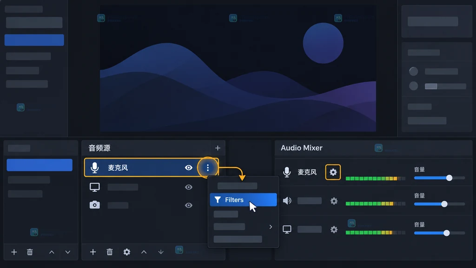Click the first radio circle in right panel

tap(413, 71)
